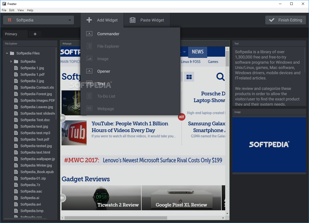Image resolution: width=309 pixels, height=223 pixels.
Task: Click the Text widget icon in menu
Action: pyautogui.click(x=89, y=84)
